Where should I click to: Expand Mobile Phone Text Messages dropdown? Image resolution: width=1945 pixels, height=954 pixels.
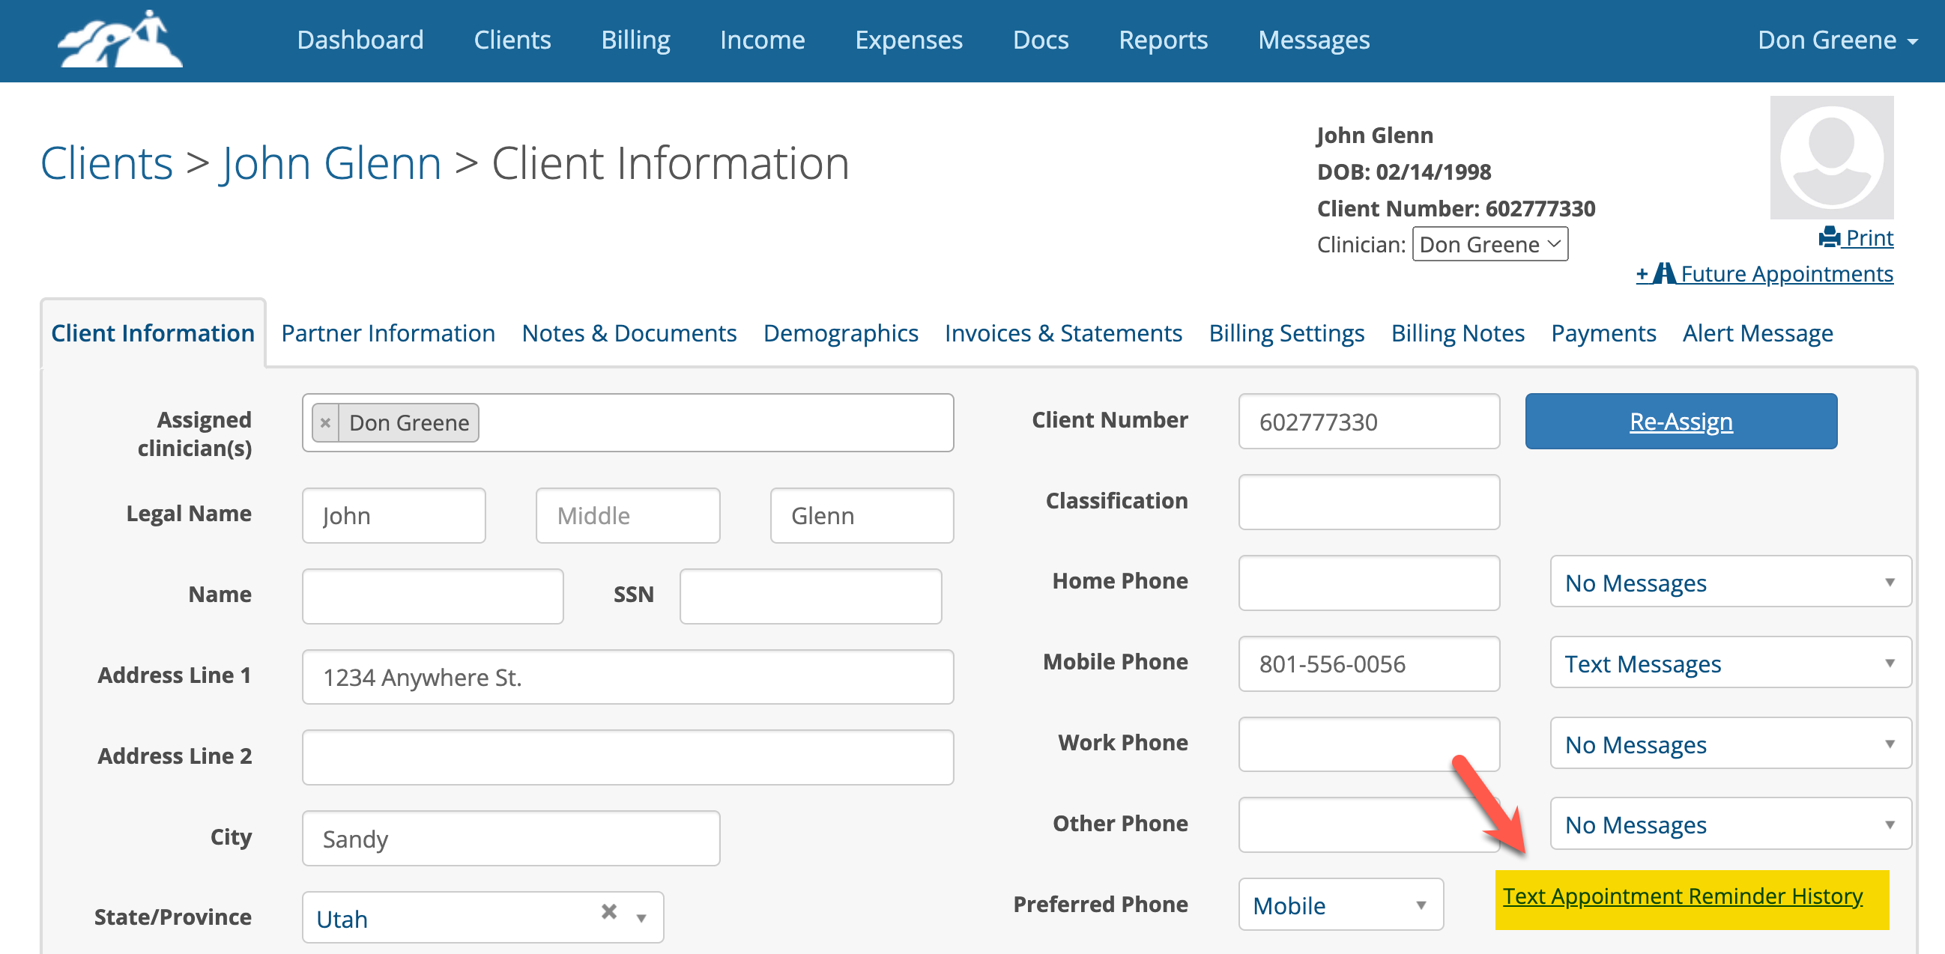[x=1730, y=663]
